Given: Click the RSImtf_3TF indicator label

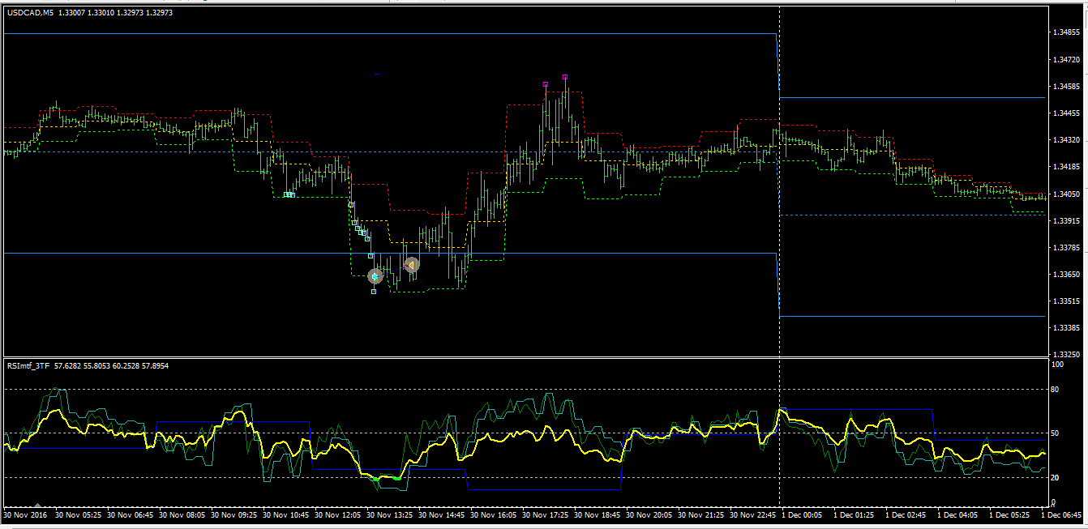Looking at the screenshot, I should pyautogui.click(x=28, y=366).
